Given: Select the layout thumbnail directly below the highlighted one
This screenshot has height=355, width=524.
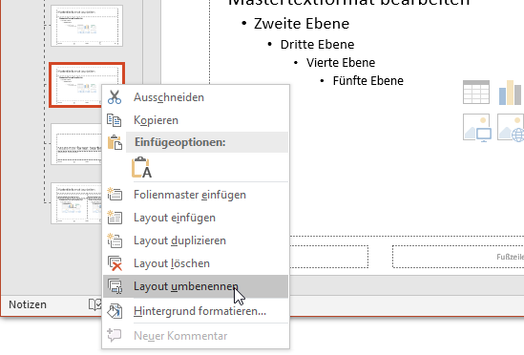Looking at the screenshot, I should 76,144.
